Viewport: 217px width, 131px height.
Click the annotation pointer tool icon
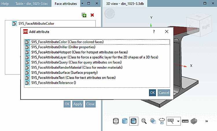(171, 121)
